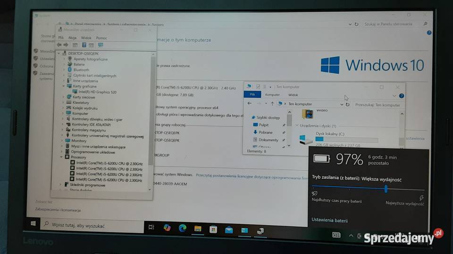Expand the Karty sieciowe node
The height and width of the screenshot is (254, 453).
click(63, 97)
